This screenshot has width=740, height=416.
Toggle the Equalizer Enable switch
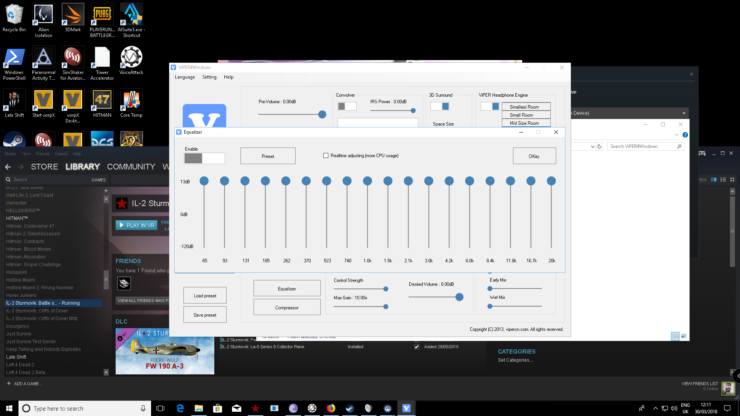pyautogui.click(x=204, y=158)
